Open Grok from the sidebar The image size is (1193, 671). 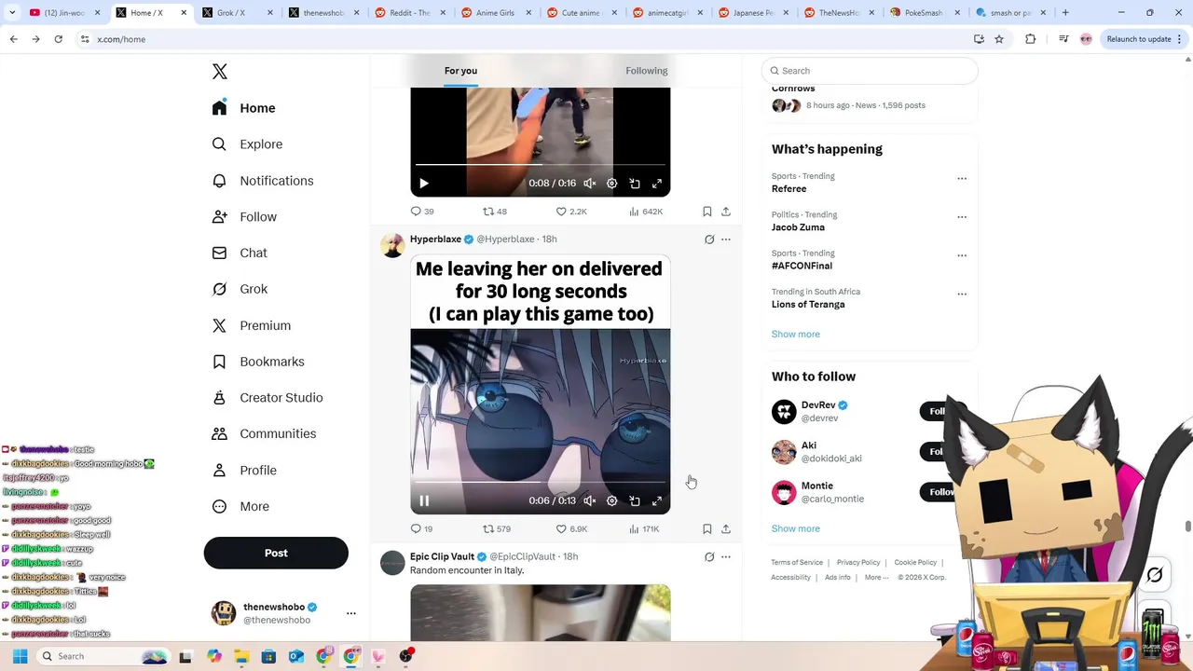[x=240, y=289]
